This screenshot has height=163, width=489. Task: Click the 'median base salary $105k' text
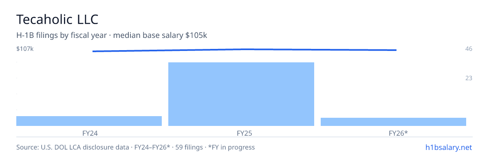[x=160, y=35]
